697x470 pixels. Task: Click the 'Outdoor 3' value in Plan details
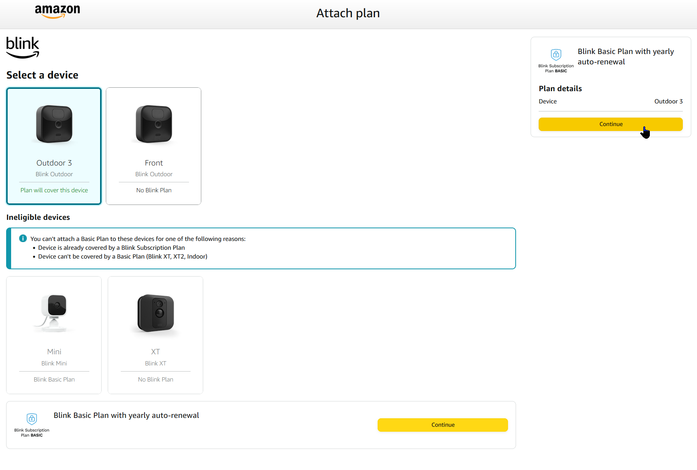[x=668, y=101]
